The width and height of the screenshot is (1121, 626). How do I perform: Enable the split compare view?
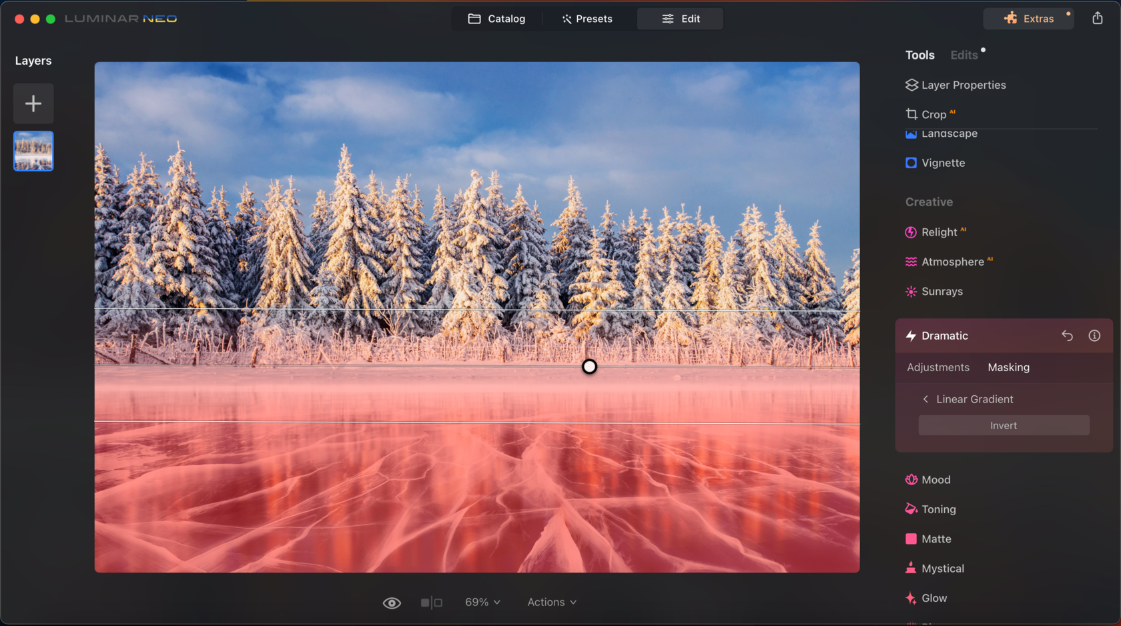click(430, 602)
